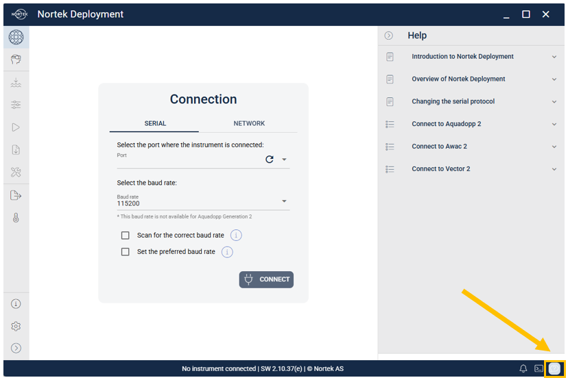Expand Connect to Vector 2 chevron

[554, 169]
